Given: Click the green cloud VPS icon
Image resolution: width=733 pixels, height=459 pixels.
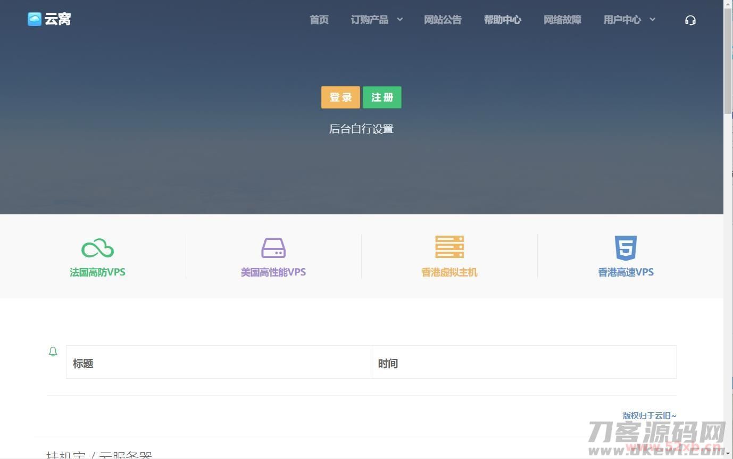Looking at the screenshot, I should point(97,248).
